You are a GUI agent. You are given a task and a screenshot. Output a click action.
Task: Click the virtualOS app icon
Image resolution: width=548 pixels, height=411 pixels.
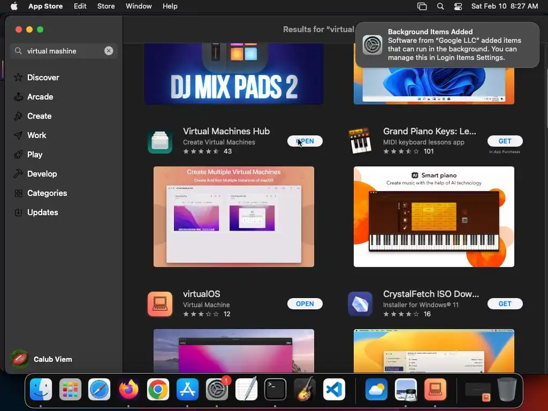point(160,304)
